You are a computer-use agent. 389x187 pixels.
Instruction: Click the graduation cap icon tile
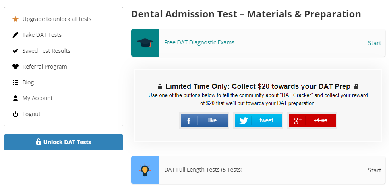(145, 43)
